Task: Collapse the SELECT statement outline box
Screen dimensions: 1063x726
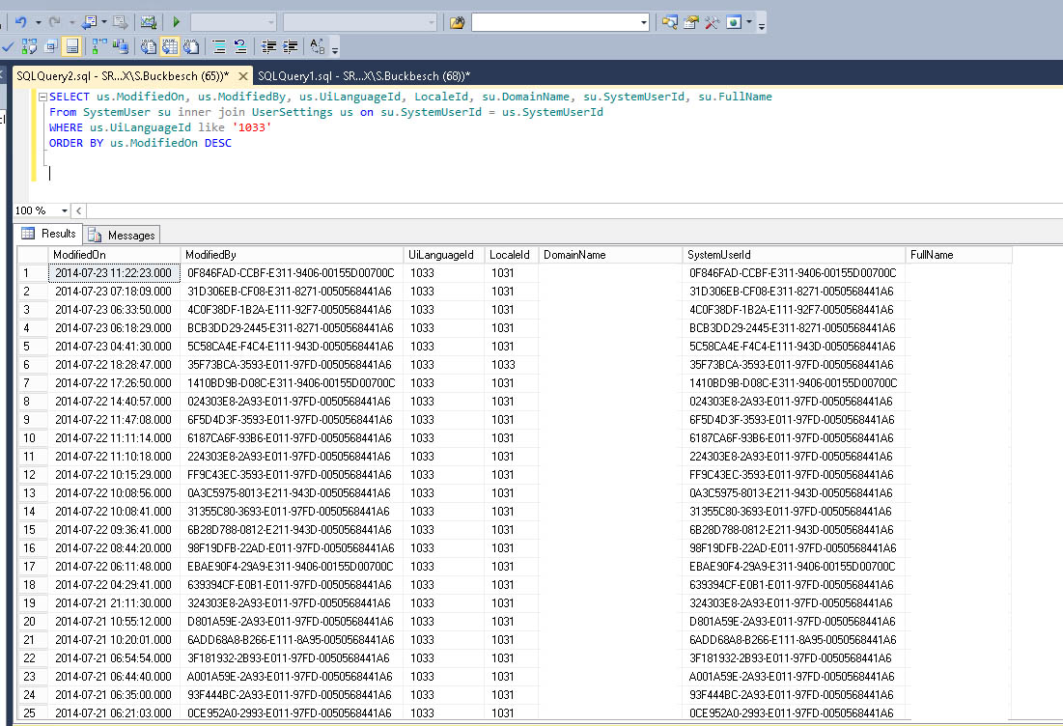Action: tap(41, 98)
